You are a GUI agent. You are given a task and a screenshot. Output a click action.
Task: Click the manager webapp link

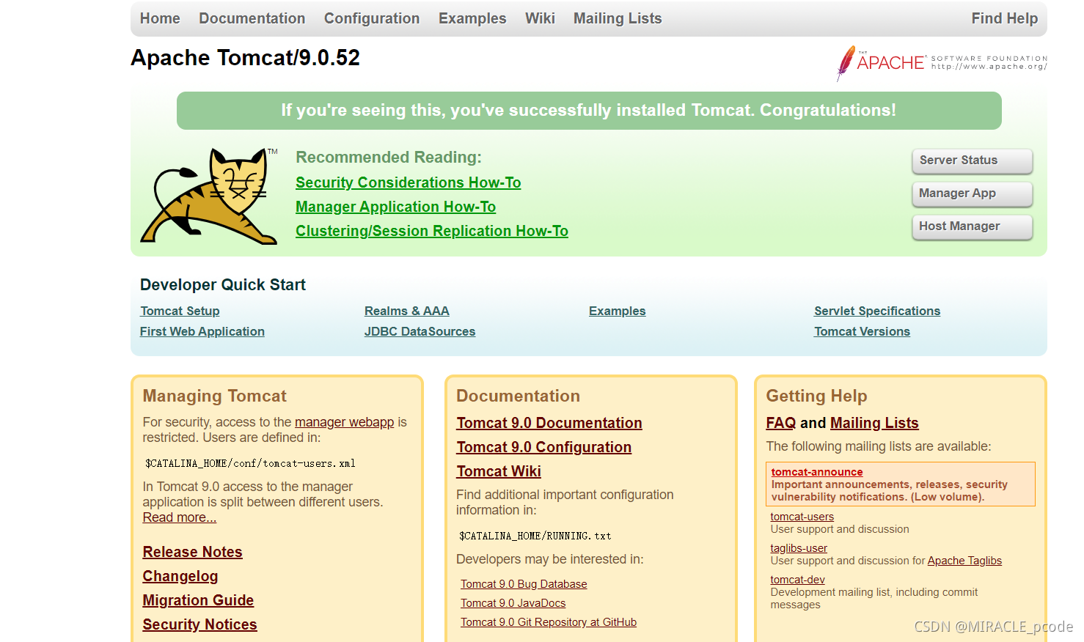click(x=344, y=422)
